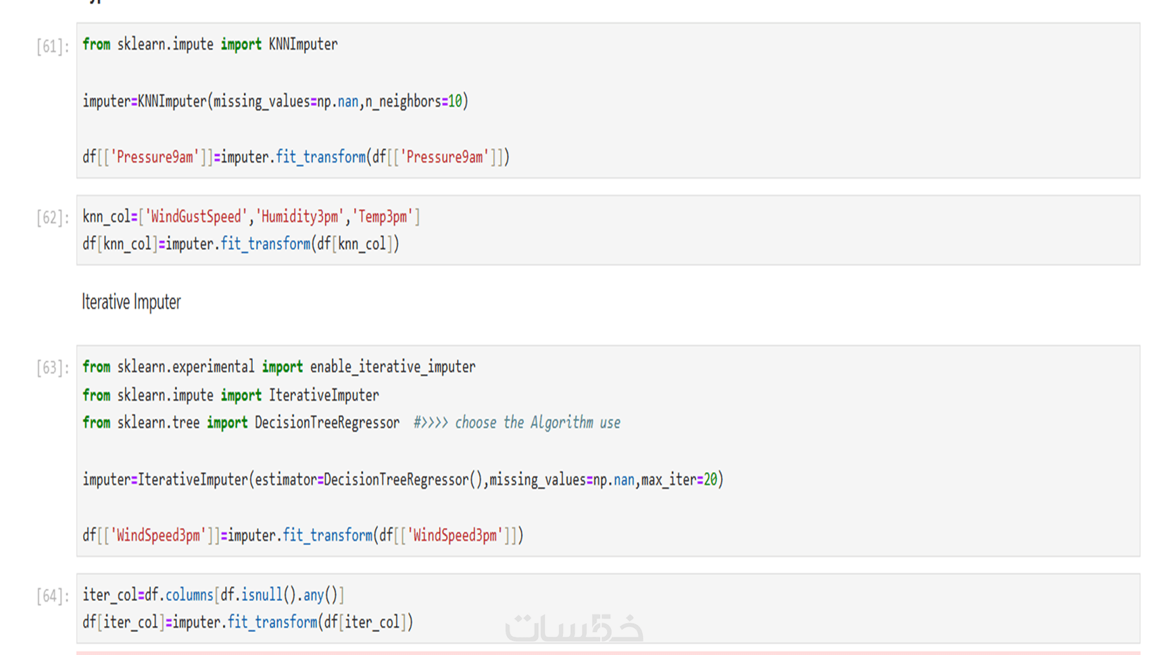
Task: Click the knn_col list definition line
Action: 251,217
